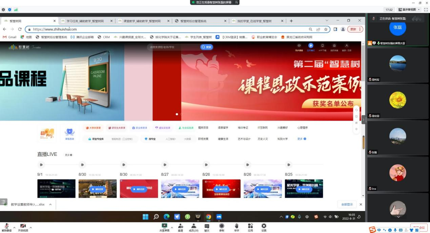Click the 开启视频 camera icon
This screenshot has width=430, height=233.
pos(23,226)
